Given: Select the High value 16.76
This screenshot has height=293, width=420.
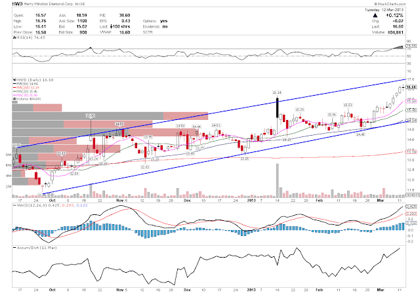Looking at the screenshot, I should (x=41, y=21).
